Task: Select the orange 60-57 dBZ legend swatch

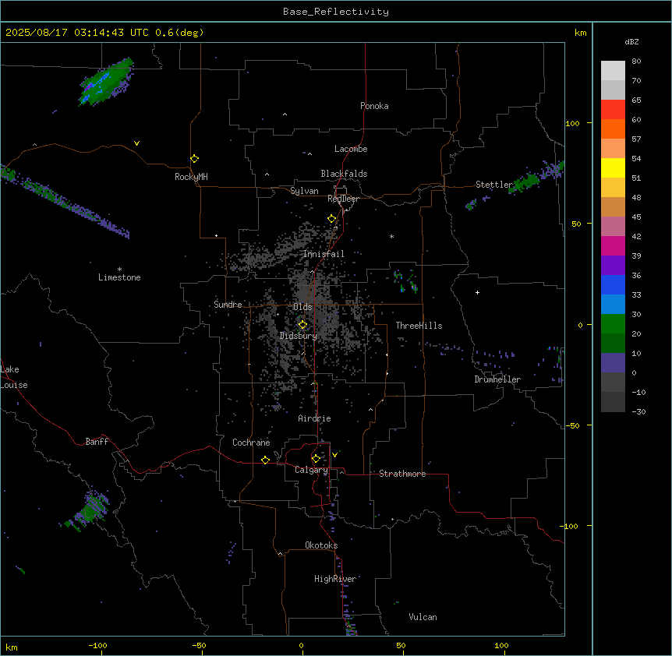Action: (x=613, y=129)
